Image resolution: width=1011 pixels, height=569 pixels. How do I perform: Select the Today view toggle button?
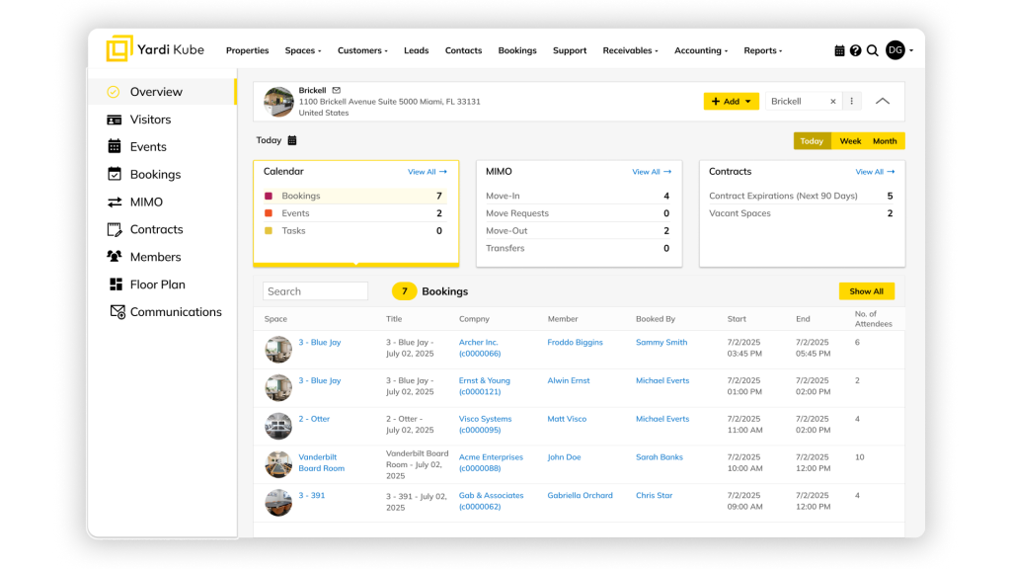(x=812, y=141)
